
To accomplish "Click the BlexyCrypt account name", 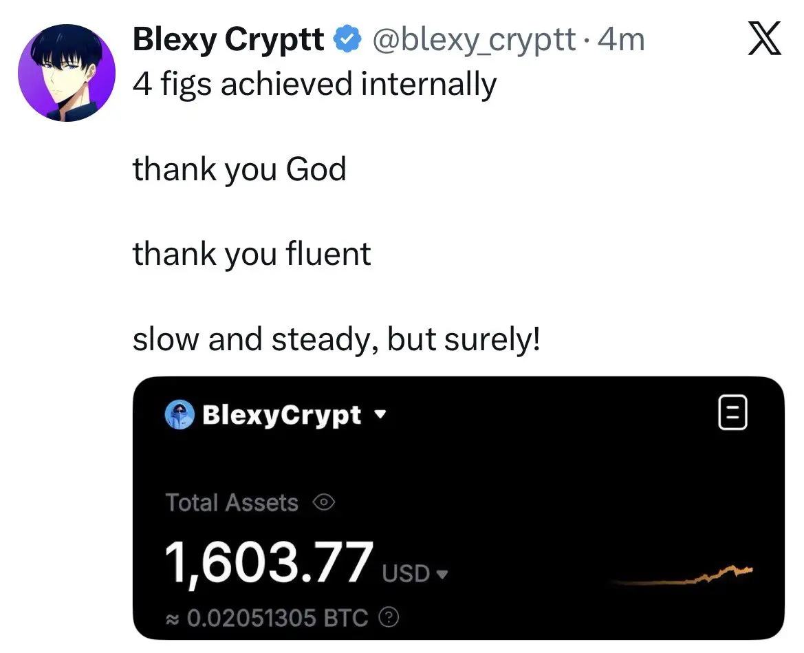I will tap(281, 416).
